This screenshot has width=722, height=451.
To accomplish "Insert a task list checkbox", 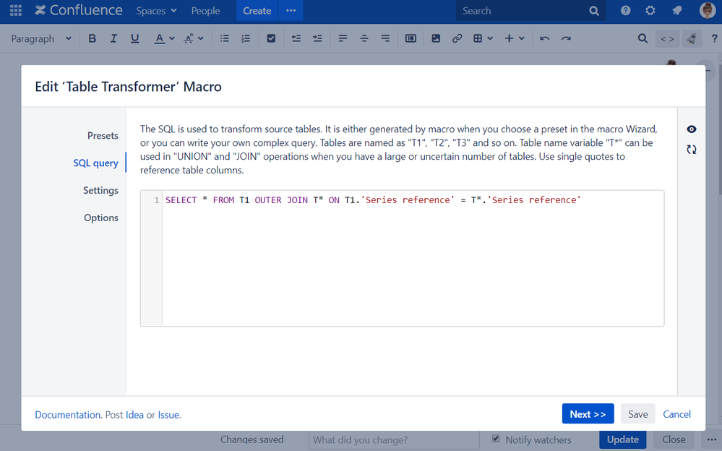I will (x=271, y=39).
